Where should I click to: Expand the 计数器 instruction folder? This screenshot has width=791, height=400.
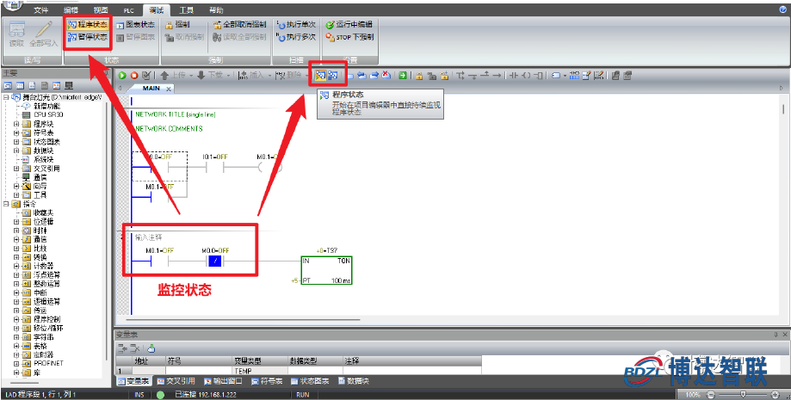16,266
